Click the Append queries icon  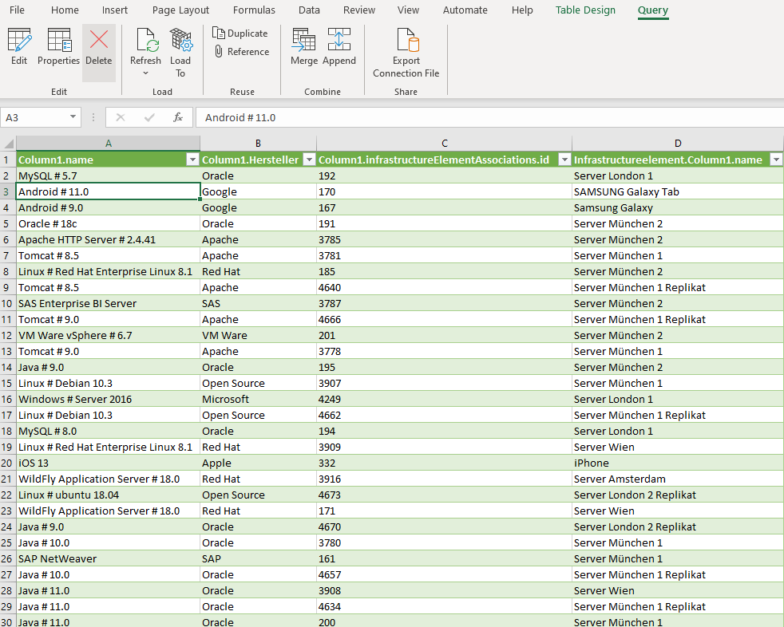(x=339, y=48)
